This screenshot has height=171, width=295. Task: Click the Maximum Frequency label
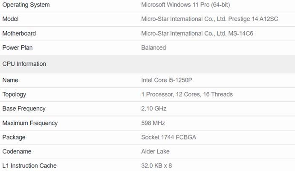pyautogui.click(x=30, y=123)
